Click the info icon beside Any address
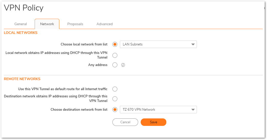 [x=123, y=65]
